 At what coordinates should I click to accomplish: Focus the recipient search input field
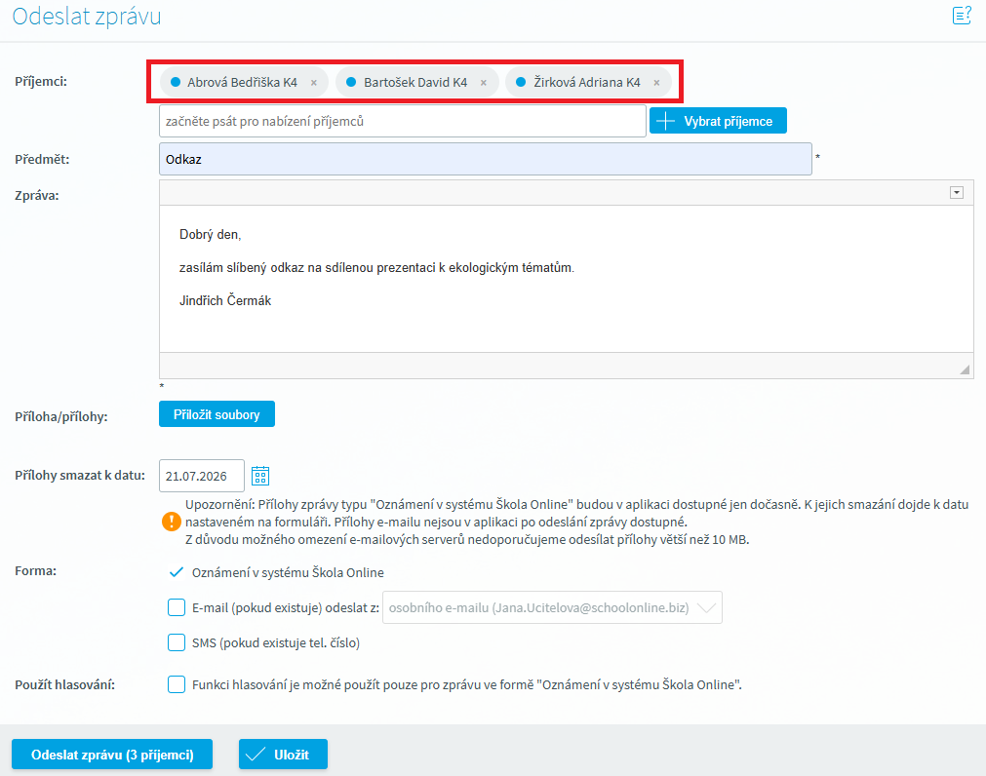tap(402, 121)
